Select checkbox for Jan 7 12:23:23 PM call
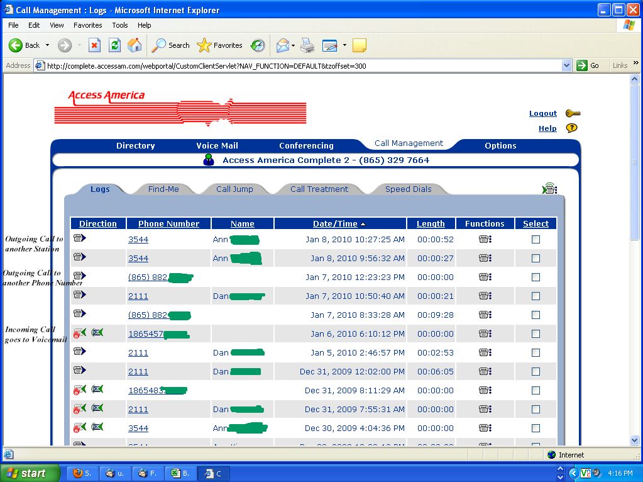 click(x=536, y=277)
